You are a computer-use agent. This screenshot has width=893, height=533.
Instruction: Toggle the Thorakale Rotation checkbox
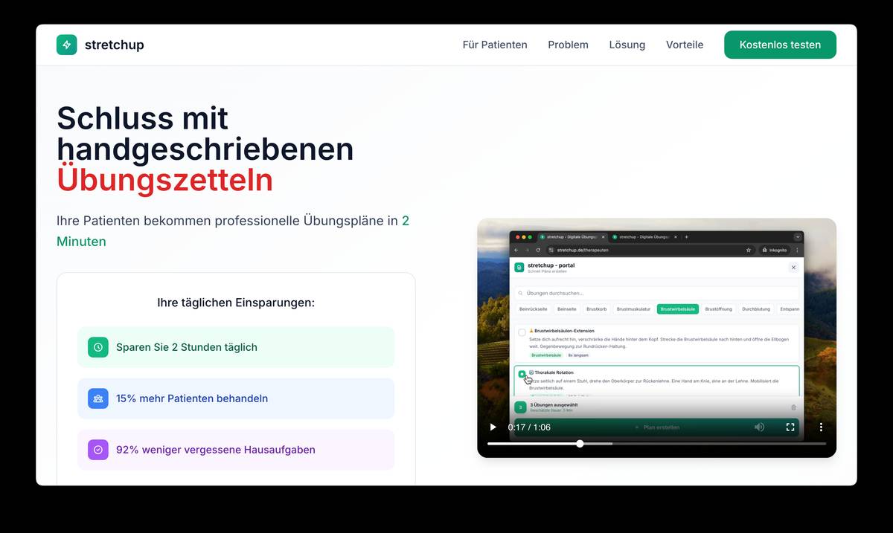tap(522, 373)
